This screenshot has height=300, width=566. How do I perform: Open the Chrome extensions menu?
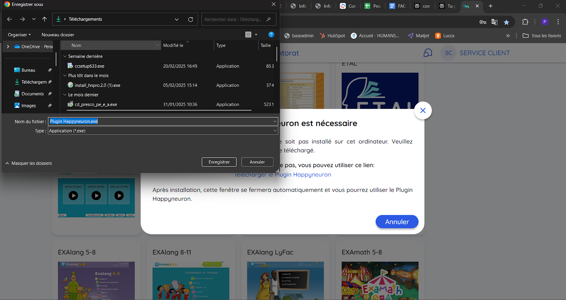(525, 22)
